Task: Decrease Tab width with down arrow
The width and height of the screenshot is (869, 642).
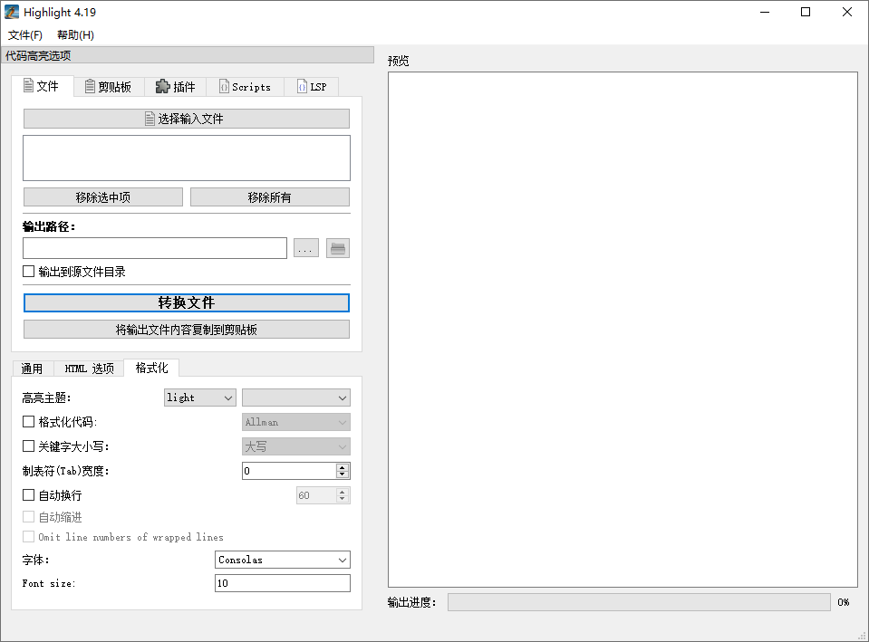Action: 343,474
